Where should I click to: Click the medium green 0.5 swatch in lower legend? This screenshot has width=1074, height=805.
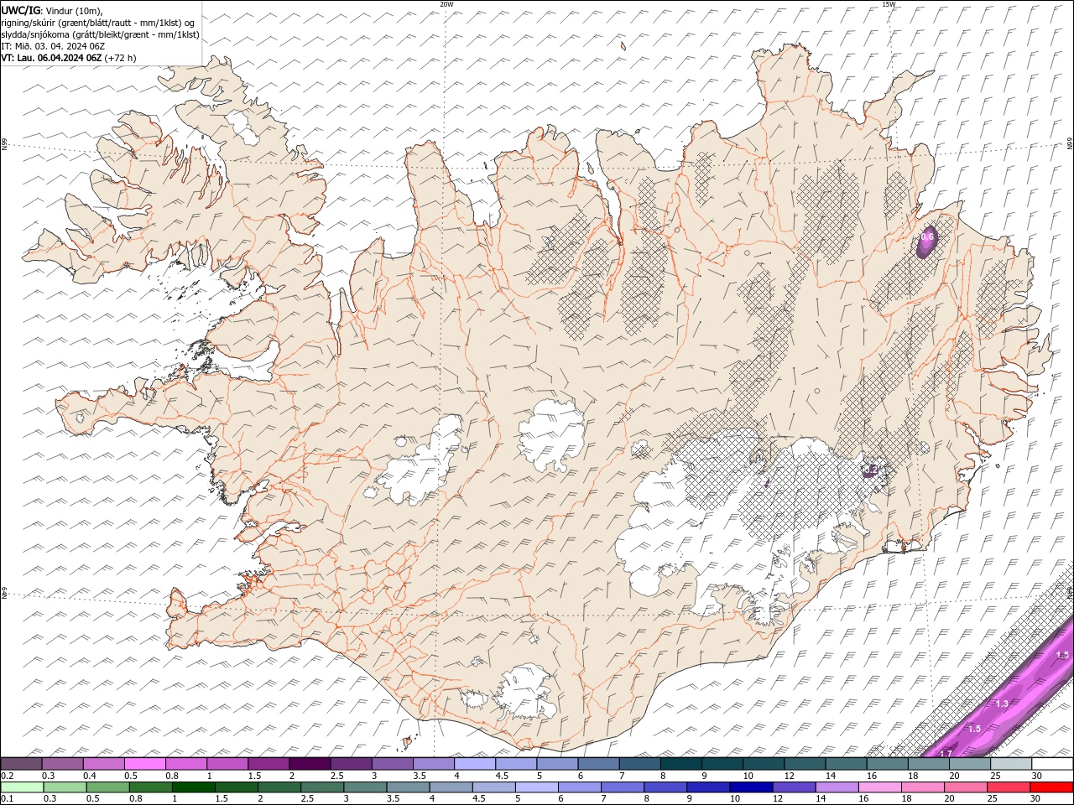click(x=108, y=787)
